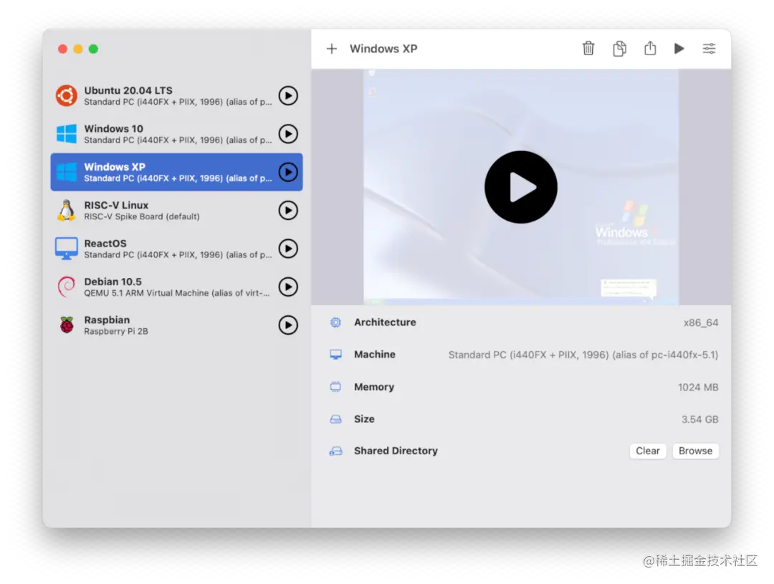Viewport: 774px width, 584px height.
Task: Click the Linux penguin icon
Action: [66, 210]
